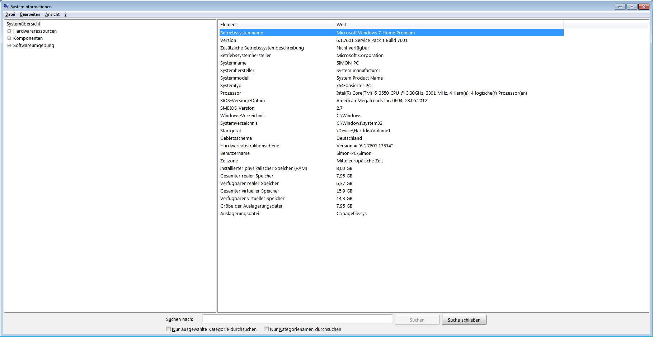Click the Suchen button
Screen dimensions: 653x337
click(x=417, y=320)
